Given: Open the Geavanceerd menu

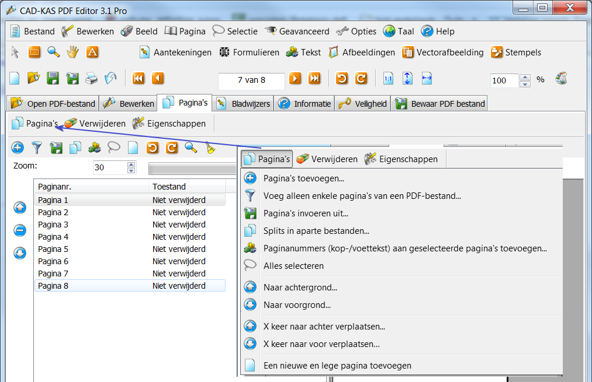Looking at the screenshot, I should [x=297, y=31].
